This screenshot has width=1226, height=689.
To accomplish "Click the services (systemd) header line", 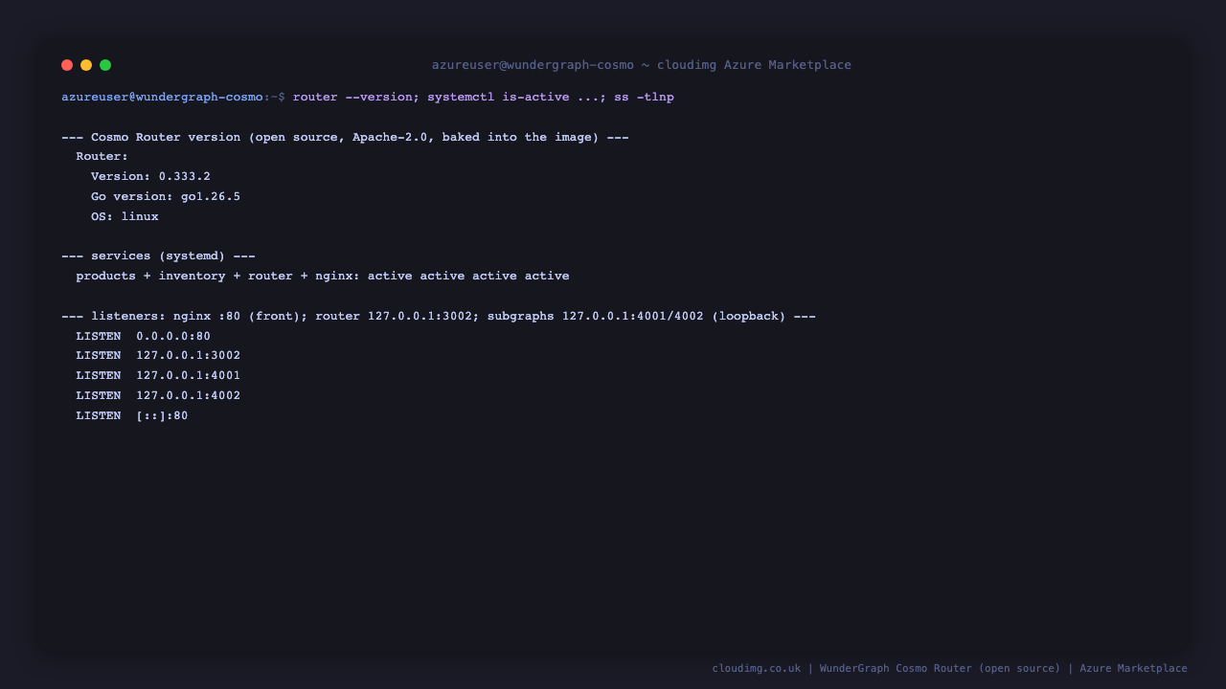I will pyautogui.click(x=158, y=256).
